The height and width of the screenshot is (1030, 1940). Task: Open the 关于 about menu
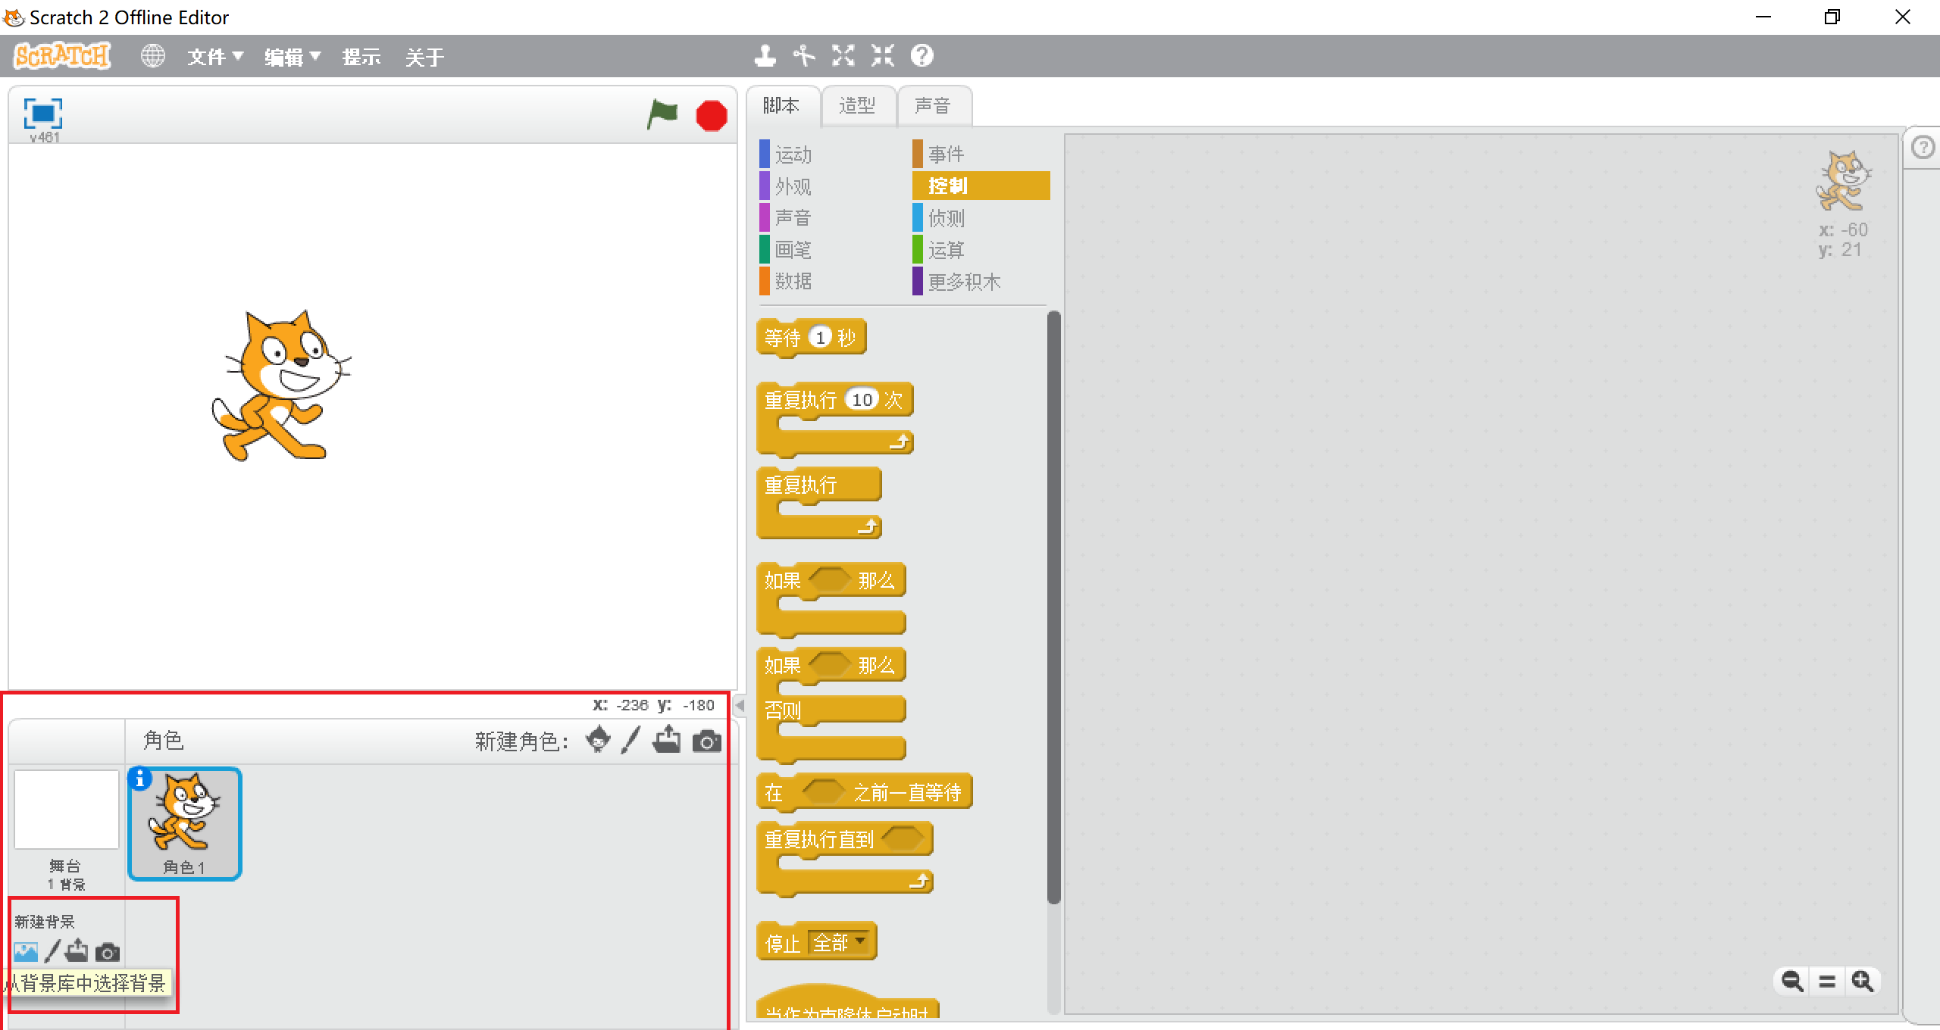click(424, 57)
